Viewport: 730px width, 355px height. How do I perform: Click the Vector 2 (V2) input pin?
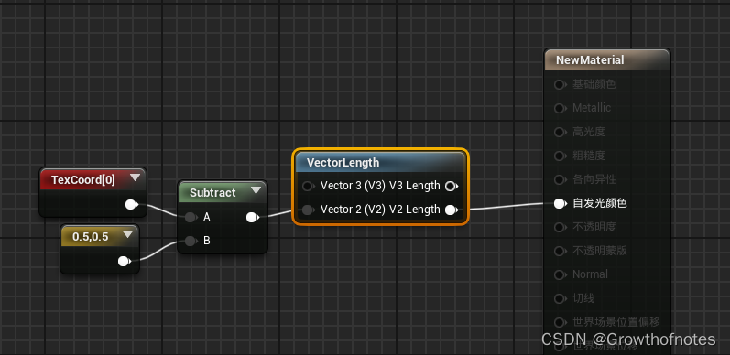(x=308, y=210)
